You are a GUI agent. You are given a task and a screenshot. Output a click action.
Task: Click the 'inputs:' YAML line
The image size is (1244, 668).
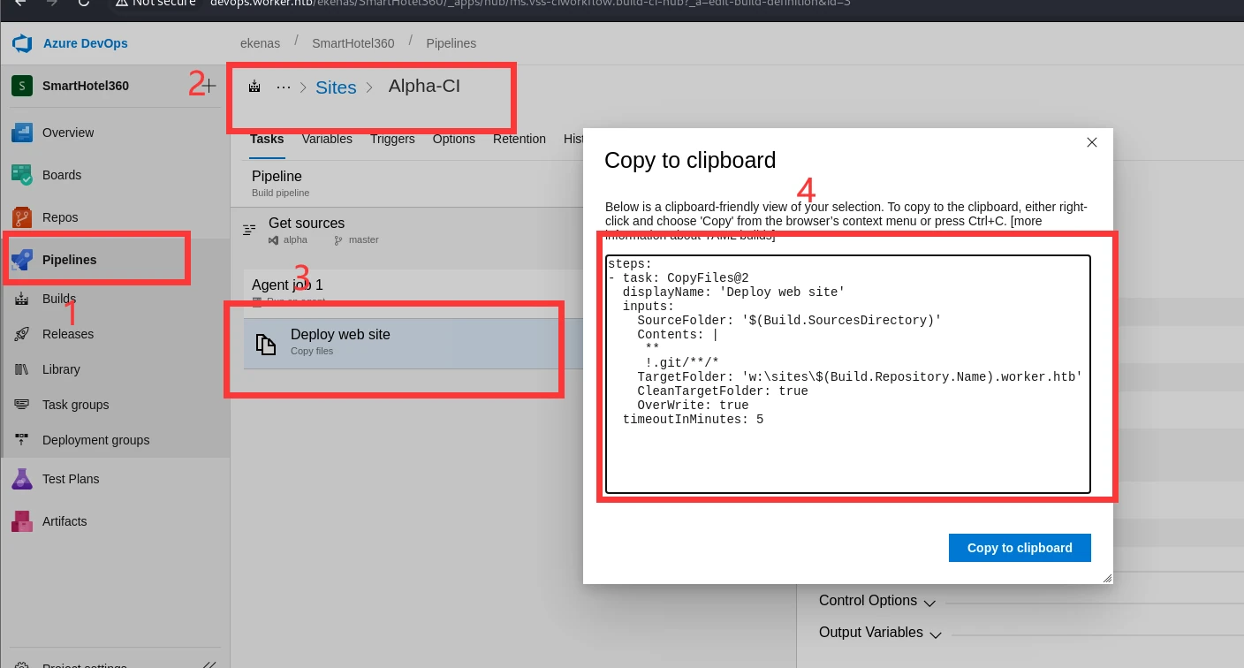[649, 306]
